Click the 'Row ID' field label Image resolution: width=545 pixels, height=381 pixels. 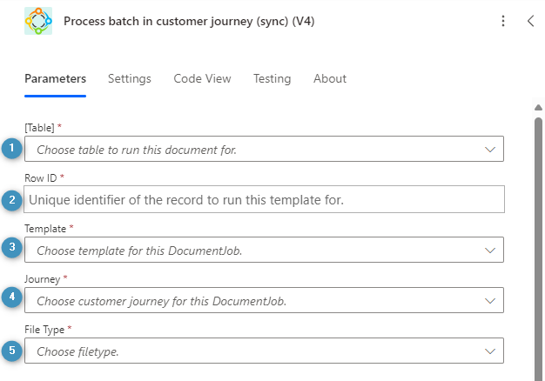pos(40,178)
